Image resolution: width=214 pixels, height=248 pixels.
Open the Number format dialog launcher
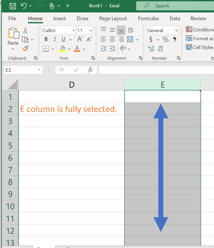[179, 58]
